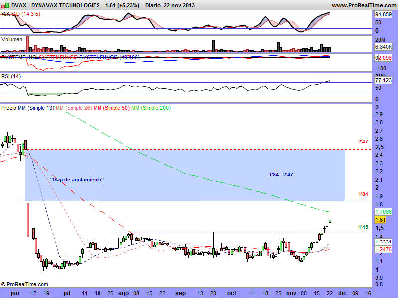
Task: Select the 2'47 resistance level label
Action: [363, 142]
